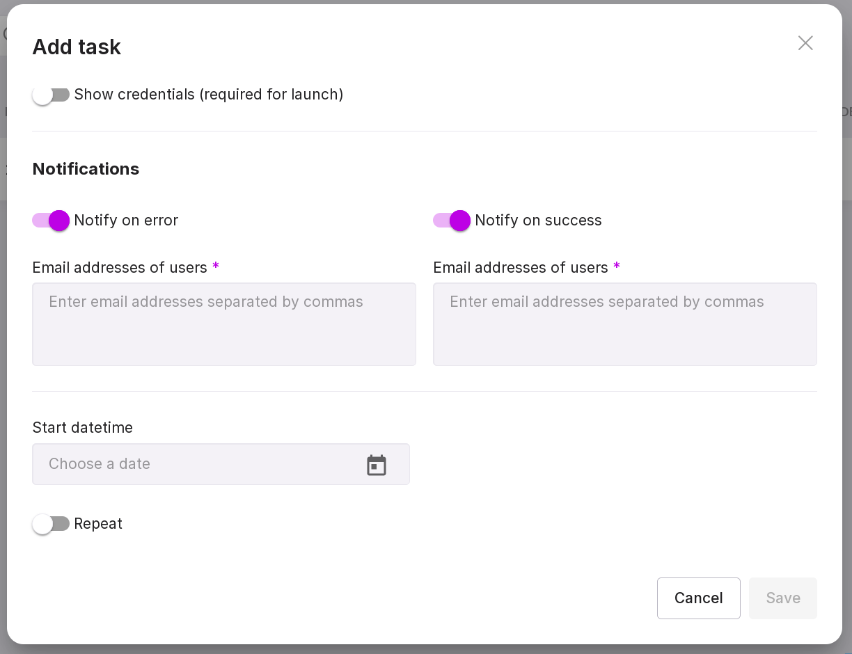Enable the Show credentials switch
Viewport: 852px width, 654px height.
tap(51, 95)
